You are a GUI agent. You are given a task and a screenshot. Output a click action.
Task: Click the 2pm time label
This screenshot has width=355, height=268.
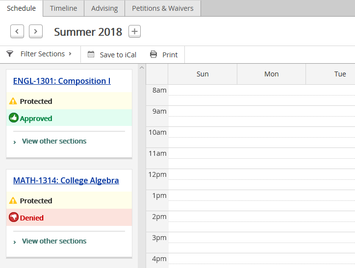click(159, 217)
